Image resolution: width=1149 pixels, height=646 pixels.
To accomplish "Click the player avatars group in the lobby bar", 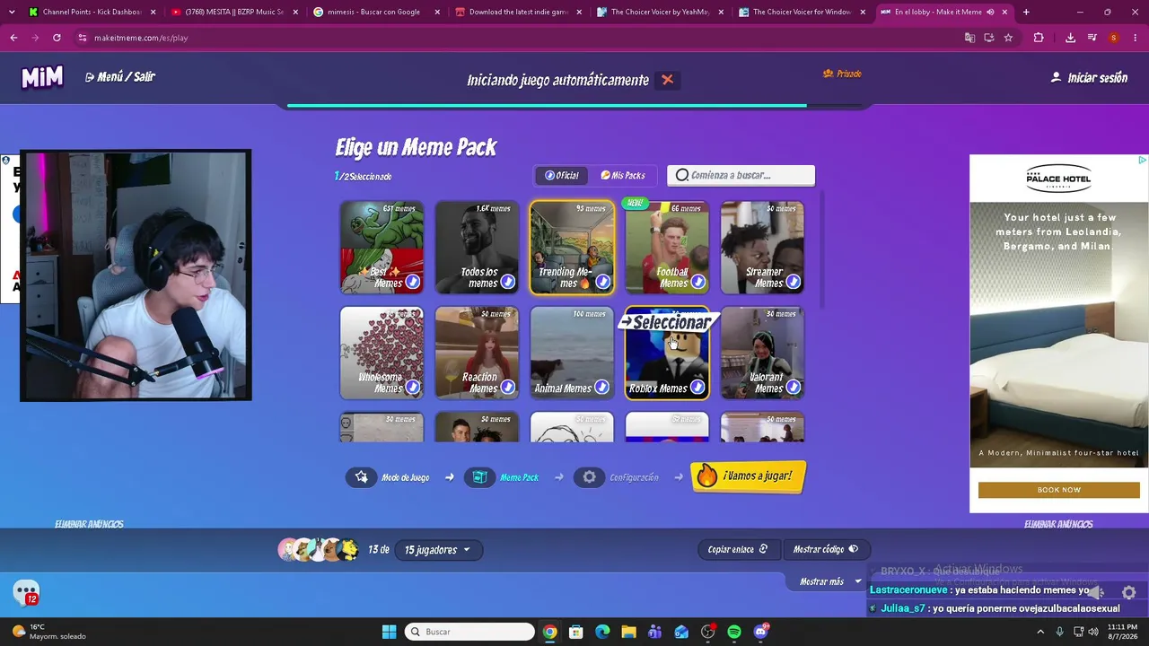I will 319,549.
